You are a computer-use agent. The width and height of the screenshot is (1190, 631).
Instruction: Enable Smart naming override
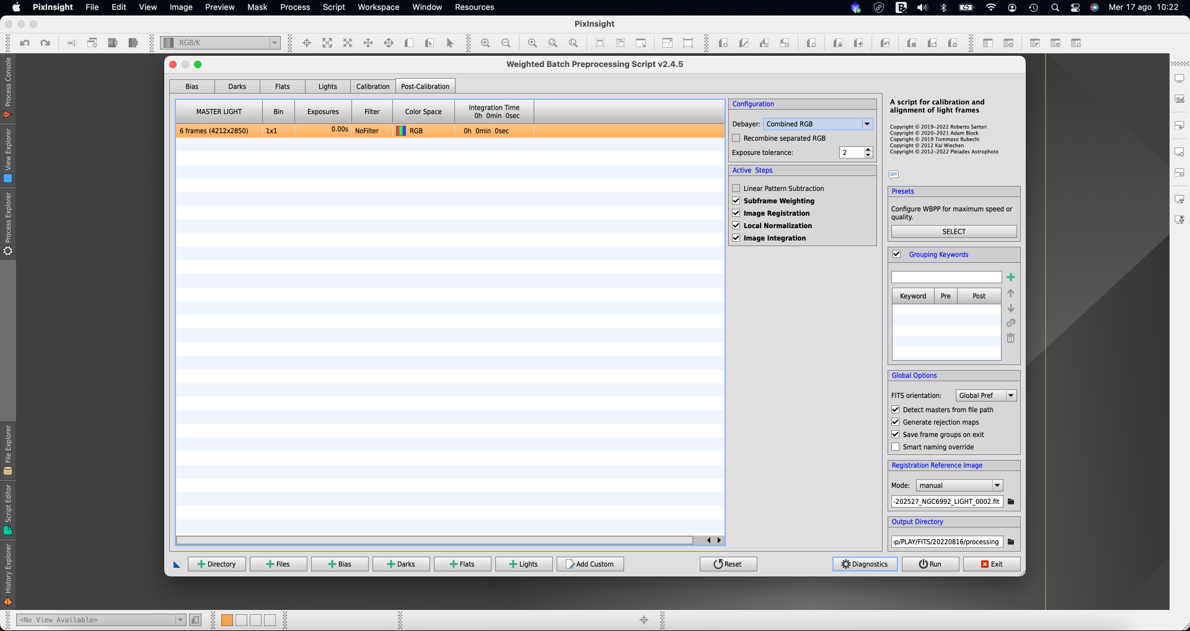(x=896, y=447)
